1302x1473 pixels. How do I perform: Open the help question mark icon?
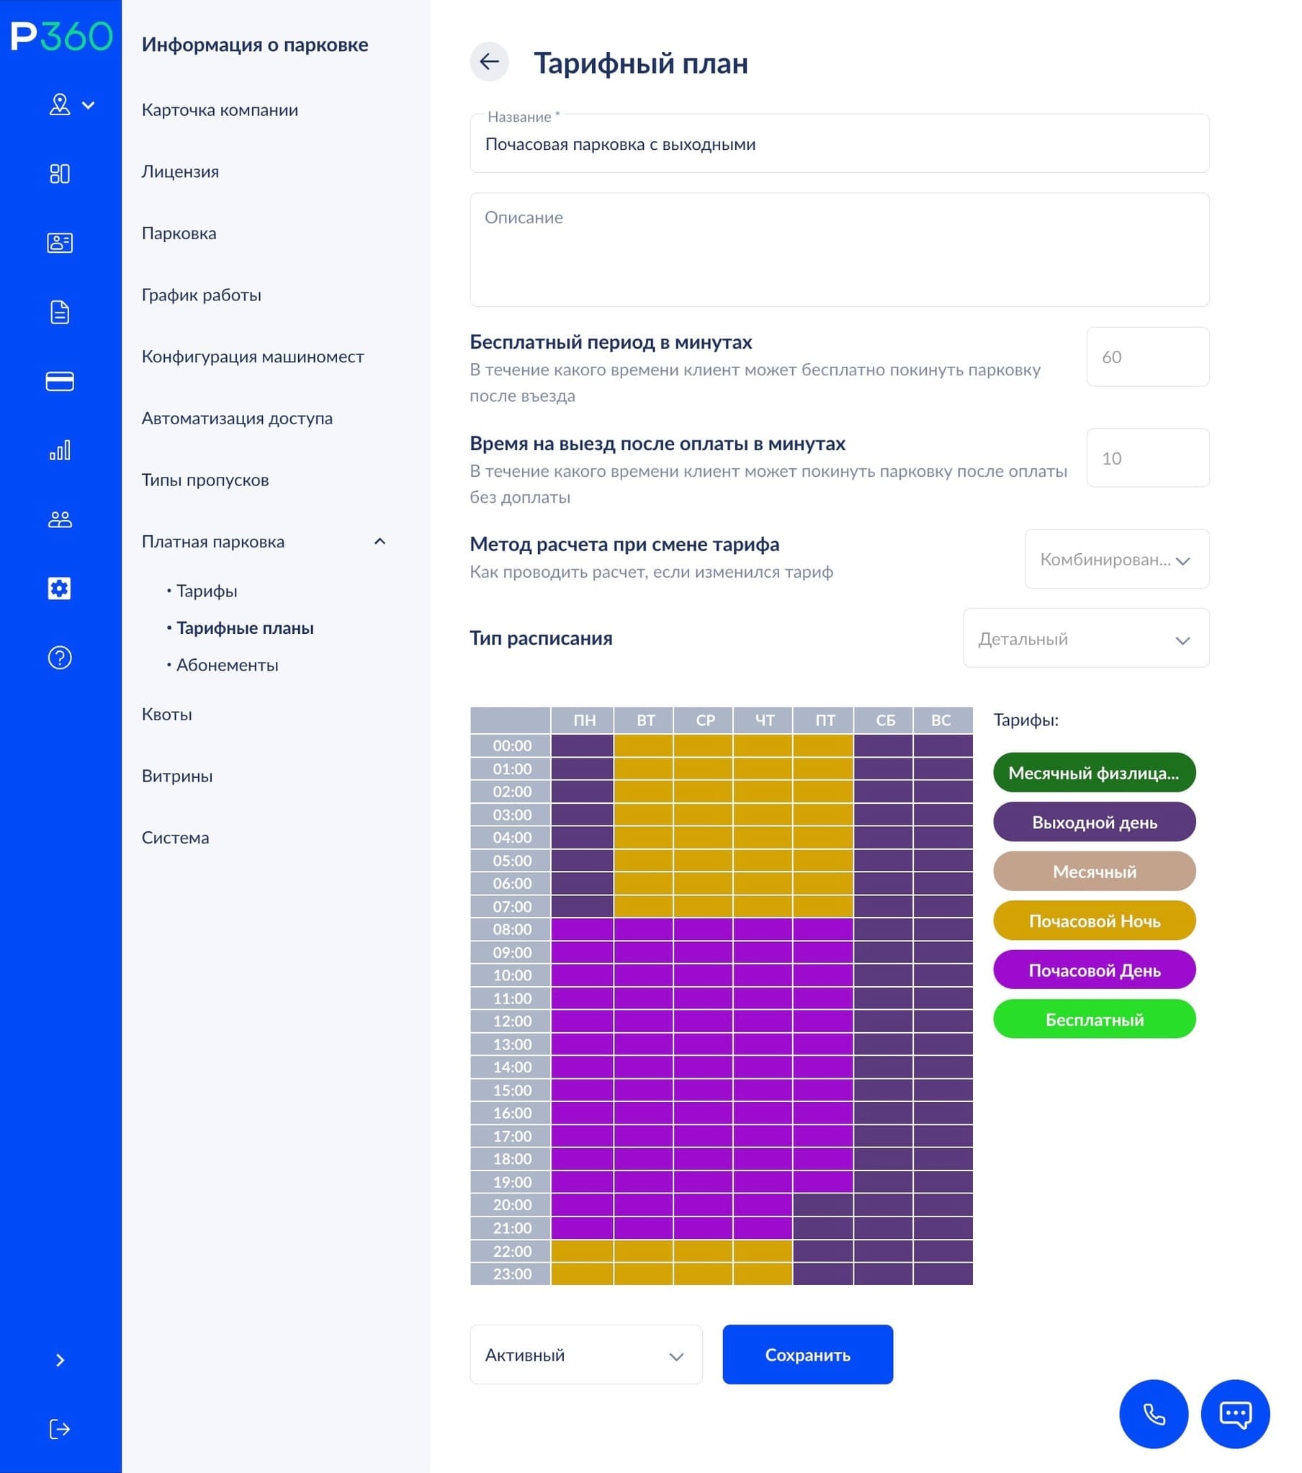60,658
